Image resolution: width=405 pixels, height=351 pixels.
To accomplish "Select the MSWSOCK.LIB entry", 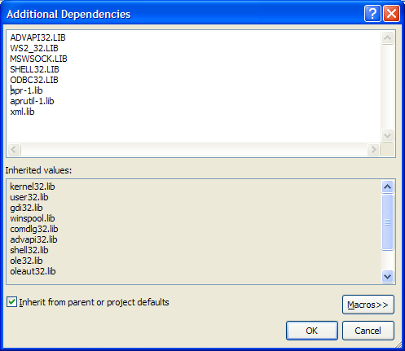I will tap(38, 59).
